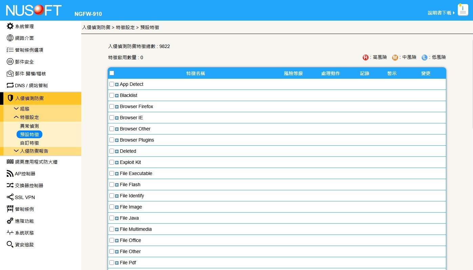
Task: Toggle the select-all checkbox in table header
Action: (112, 73)
